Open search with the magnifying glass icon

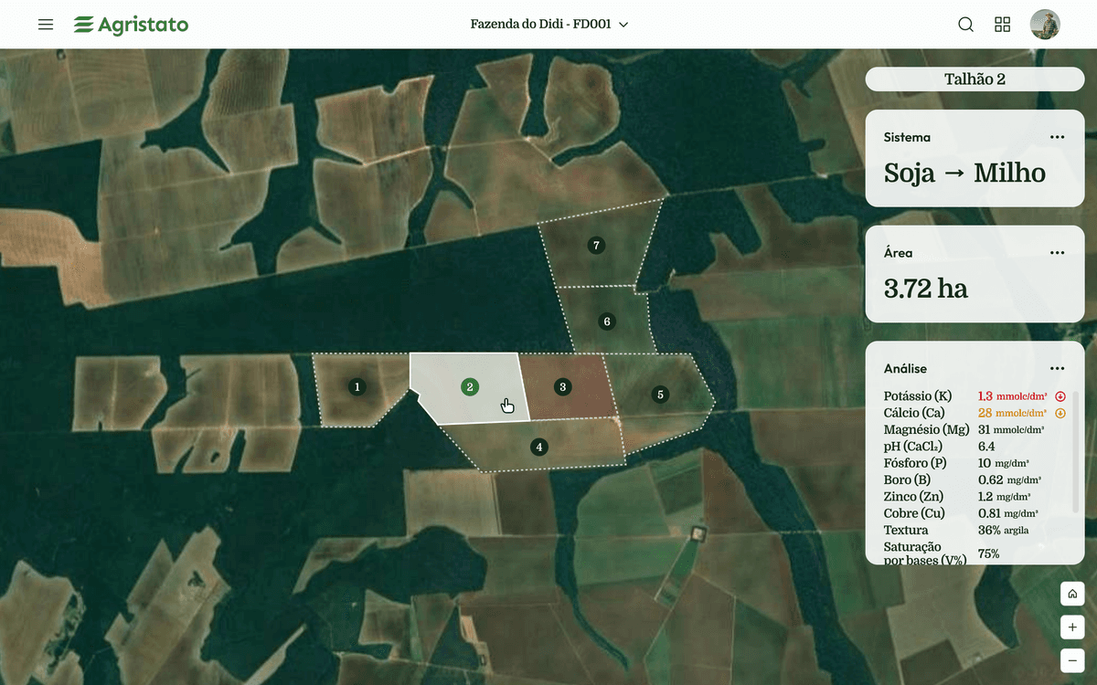point(965,25)
